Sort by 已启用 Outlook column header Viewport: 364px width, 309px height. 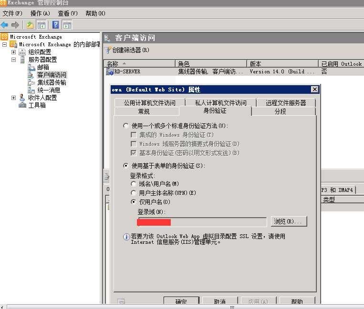point(341,64)
